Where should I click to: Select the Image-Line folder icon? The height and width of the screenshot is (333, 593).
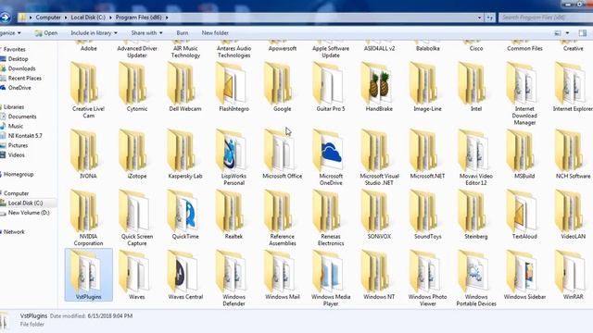pyautogui.click(x=425, y=84)
